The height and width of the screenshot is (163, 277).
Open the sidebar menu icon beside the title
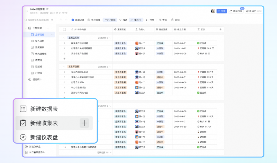(x=26, y=11)
